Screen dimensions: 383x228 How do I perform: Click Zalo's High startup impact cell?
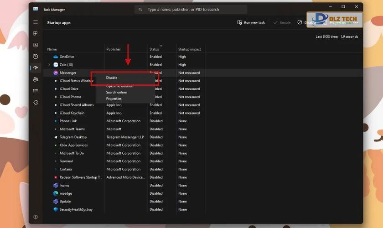pos(182,65)
